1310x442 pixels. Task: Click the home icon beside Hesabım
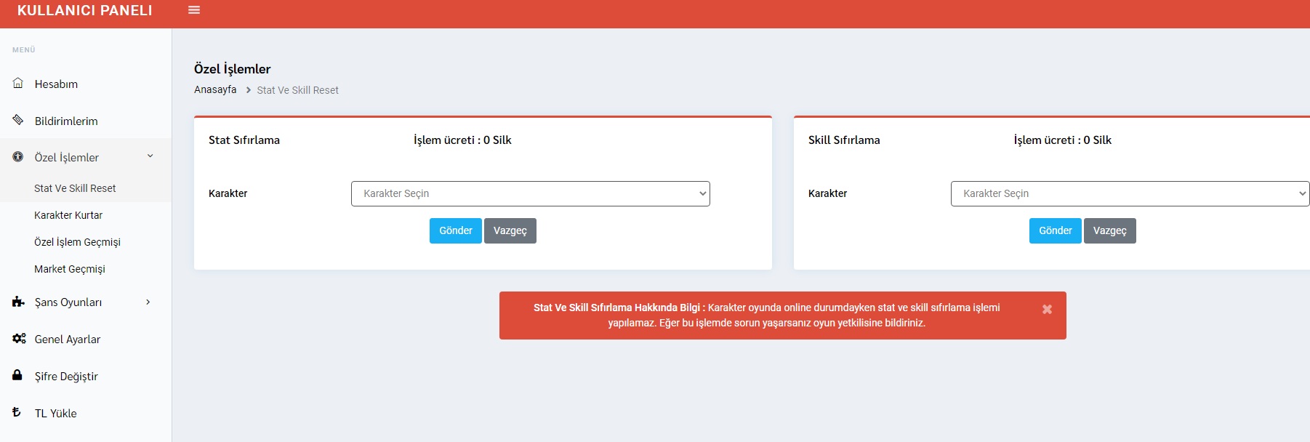coord(18,84)
